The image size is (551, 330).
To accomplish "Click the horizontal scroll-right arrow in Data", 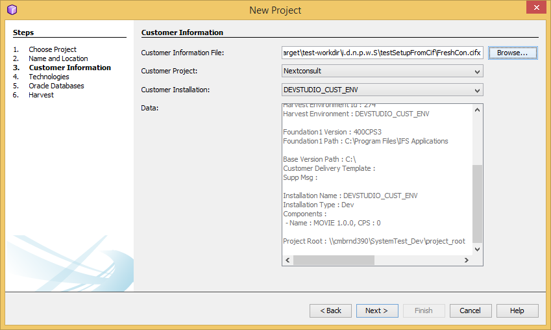I will tap(465, 260).
